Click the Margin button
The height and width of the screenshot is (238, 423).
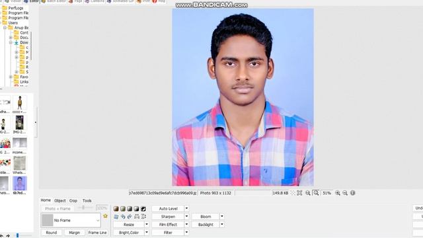[x=74, y=232]
